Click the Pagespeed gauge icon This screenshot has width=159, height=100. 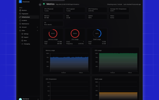point(20,14)
